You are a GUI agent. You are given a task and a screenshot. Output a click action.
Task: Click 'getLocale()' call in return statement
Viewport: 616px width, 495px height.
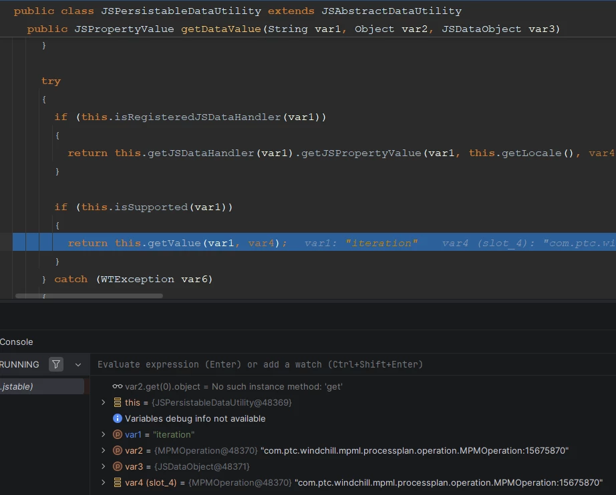(x=537, y=153)
